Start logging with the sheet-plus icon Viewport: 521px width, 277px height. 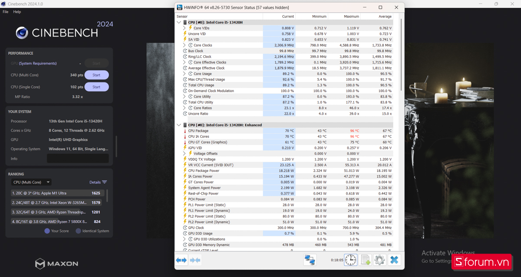[366, 260]
